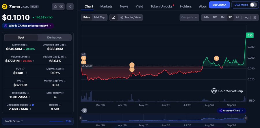Set chart range to 1Y
Viewport: 260px width, 128px height.
230,17
